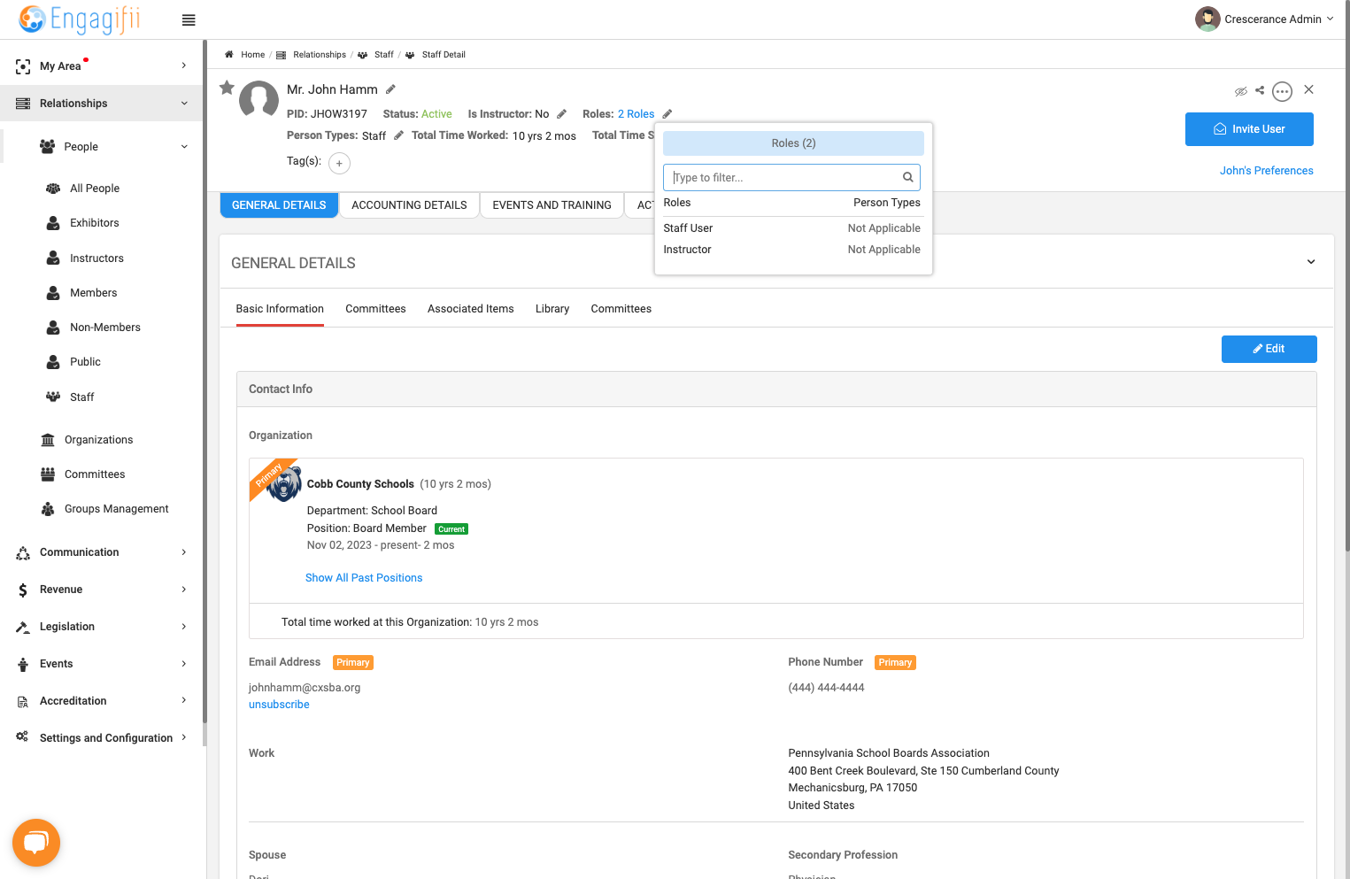Add a tag with plus icon
Viewport: 1350px width, 879px height.
(x=339, y=163)
